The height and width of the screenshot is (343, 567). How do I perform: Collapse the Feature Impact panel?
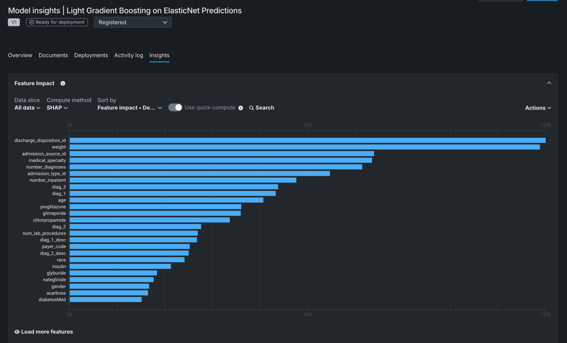549,83
